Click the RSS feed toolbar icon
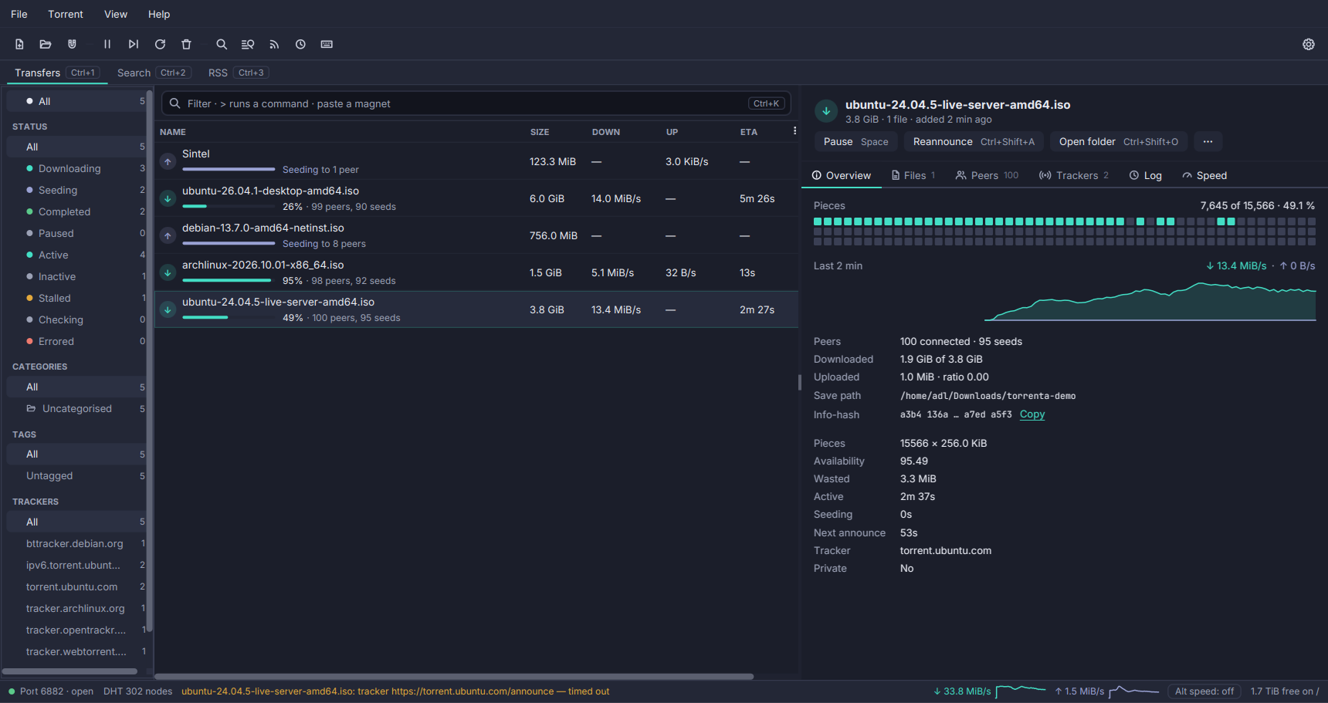 (274, 44)
